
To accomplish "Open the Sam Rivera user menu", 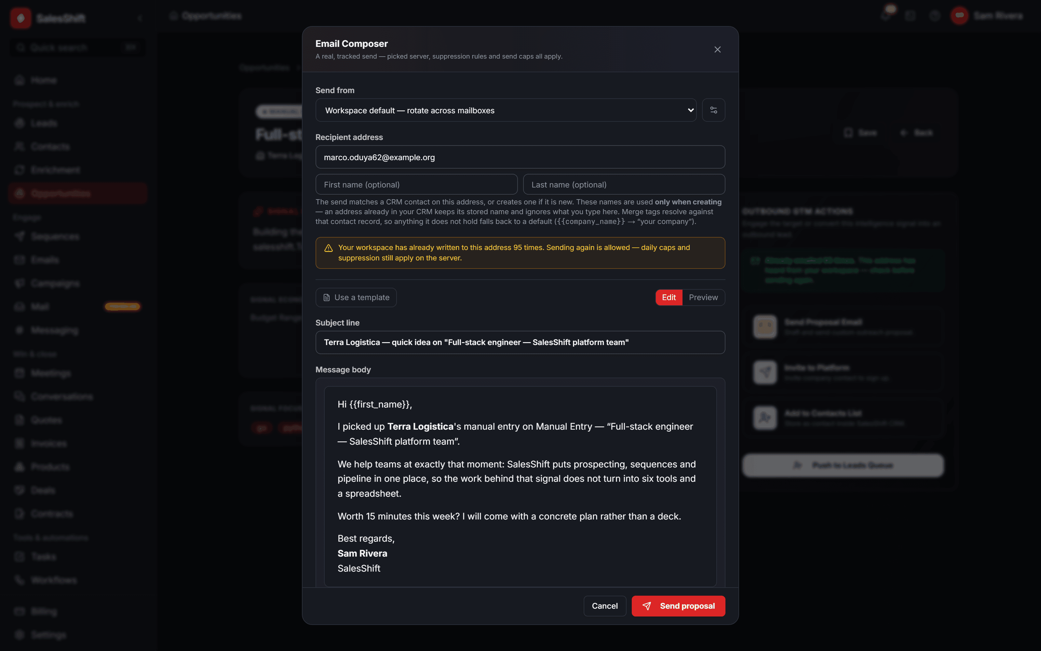I will pyautogui.click(x=987, y=16).
